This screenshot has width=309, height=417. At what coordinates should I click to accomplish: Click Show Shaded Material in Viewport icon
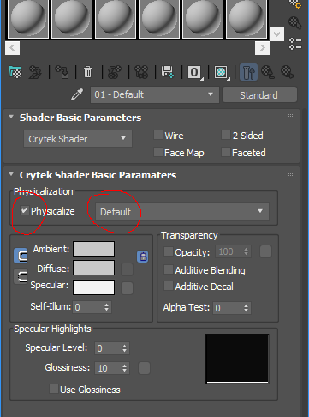(x=222, y=72)
